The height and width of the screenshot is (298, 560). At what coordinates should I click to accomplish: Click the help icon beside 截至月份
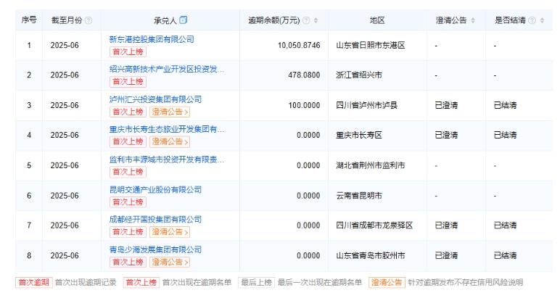pos(89,20)
